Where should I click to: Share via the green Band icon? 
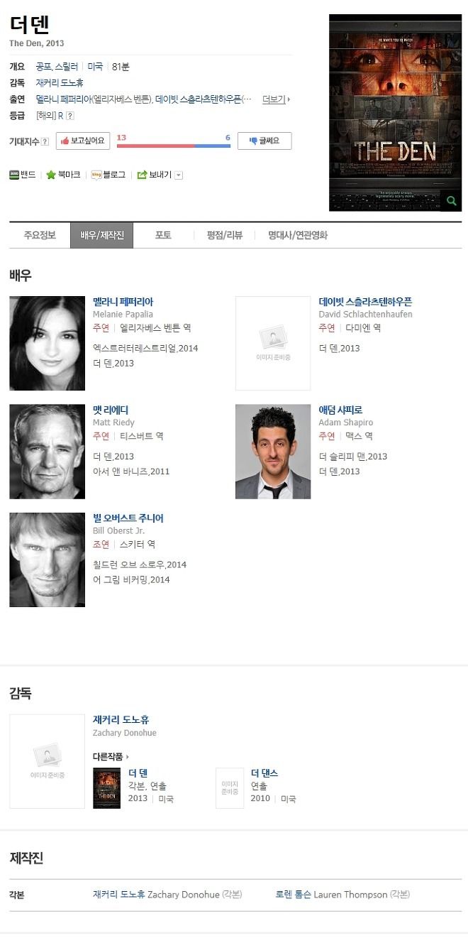tap(14, 175)
